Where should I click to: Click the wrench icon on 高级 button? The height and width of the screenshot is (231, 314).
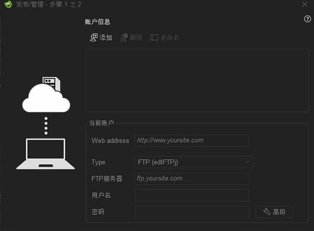pyautogui.click(x=267, y=212)
